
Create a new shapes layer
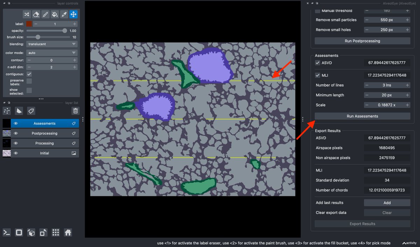pos(19,111)
